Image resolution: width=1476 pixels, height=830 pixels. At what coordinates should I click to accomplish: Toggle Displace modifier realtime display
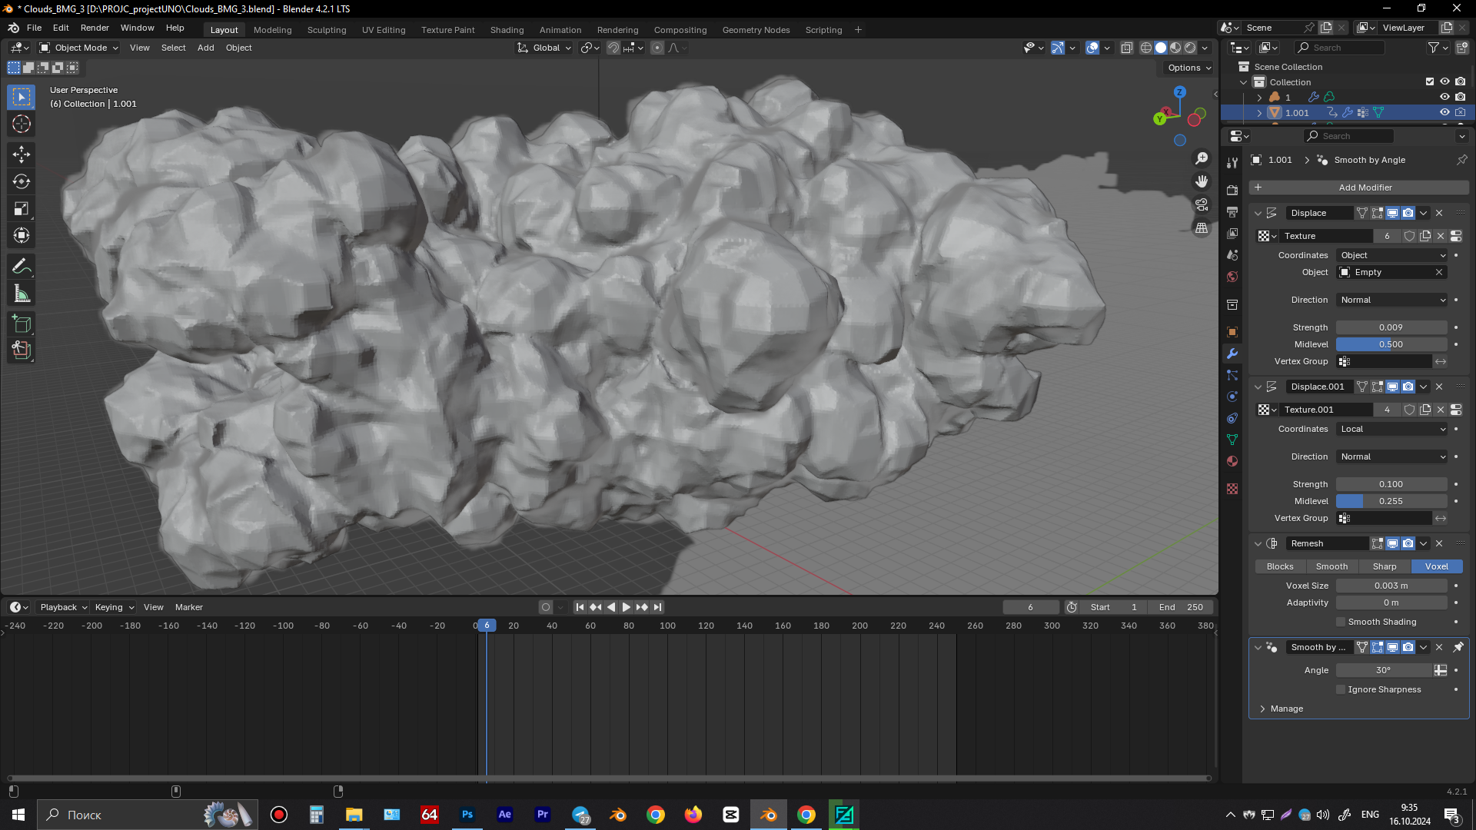pyautogui.click(x=1392, y=213)
